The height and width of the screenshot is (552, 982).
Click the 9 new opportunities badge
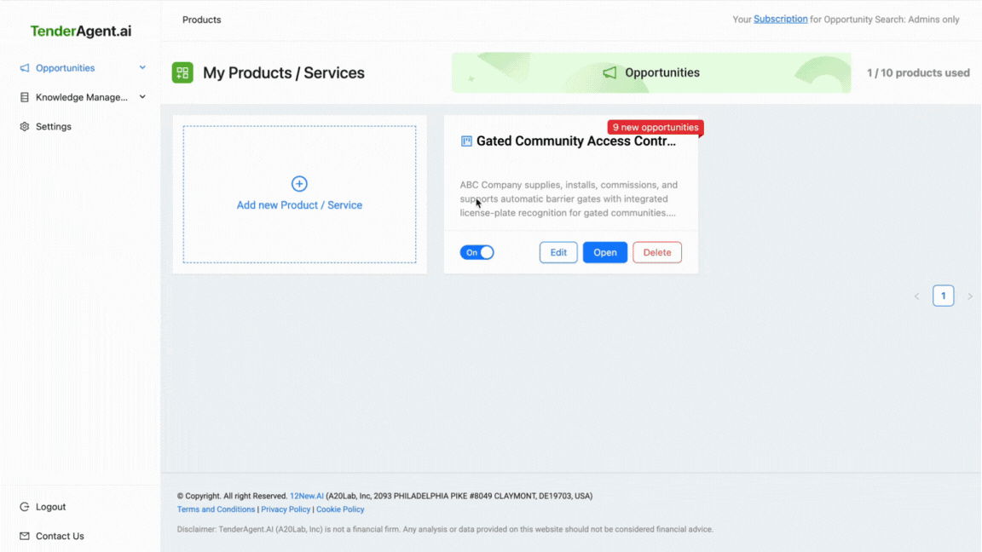(655, 128)
